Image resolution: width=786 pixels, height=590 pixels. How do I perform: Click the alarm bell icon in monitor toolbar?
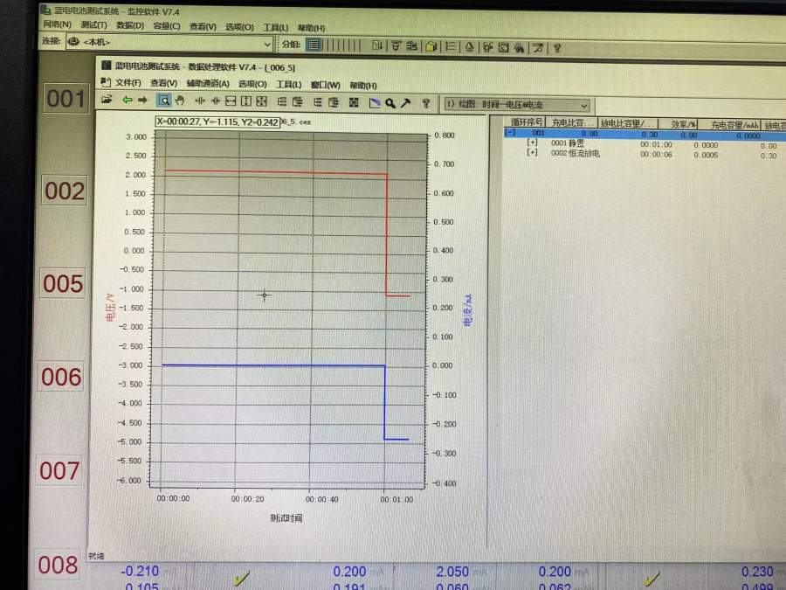tap(469, 47)
